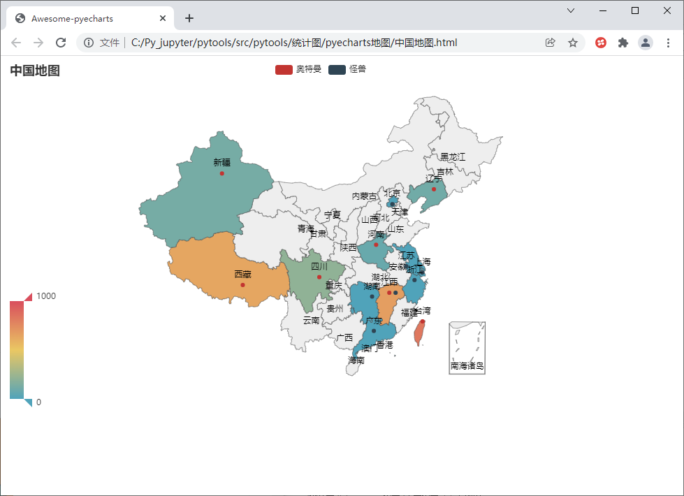
Task: Open the tab search chevron dropdown
Action: click(x=571, y=10)
